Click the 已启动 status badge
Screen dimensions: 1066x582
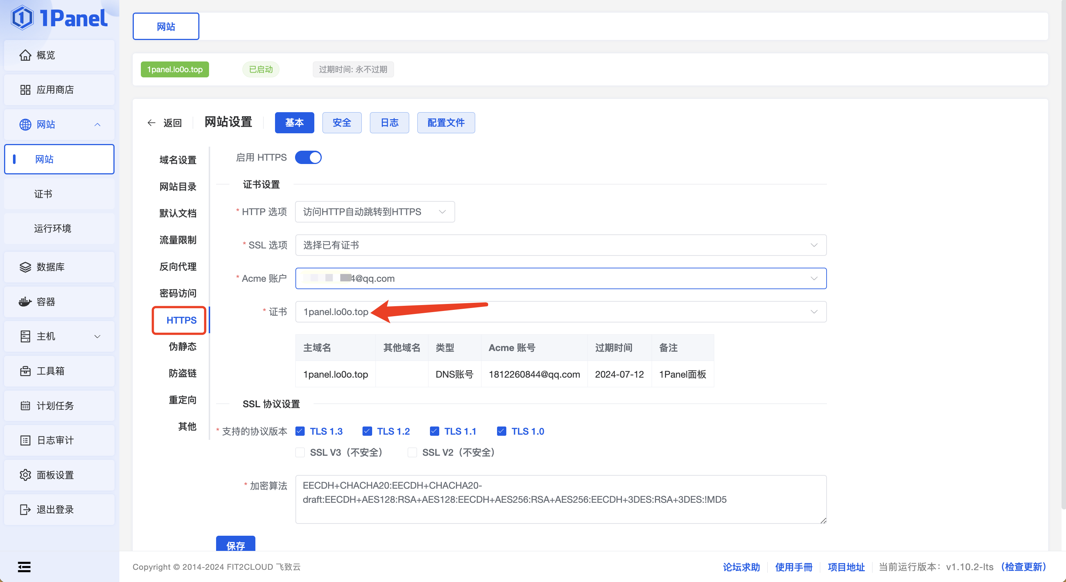pos(261,70)
